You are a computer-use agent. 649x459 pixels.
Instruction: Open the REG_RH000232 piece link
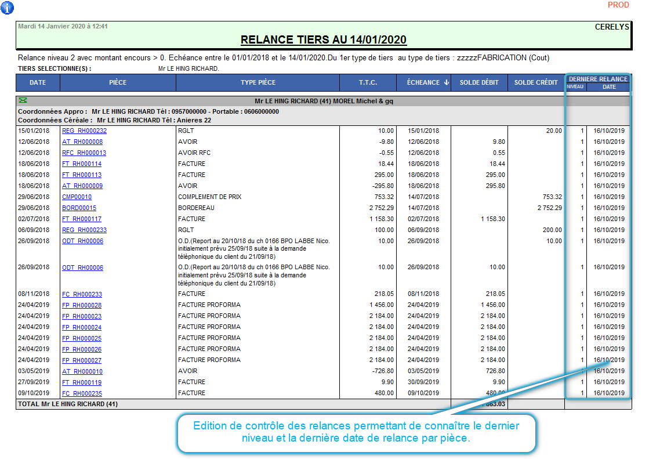tap(84, 131)
